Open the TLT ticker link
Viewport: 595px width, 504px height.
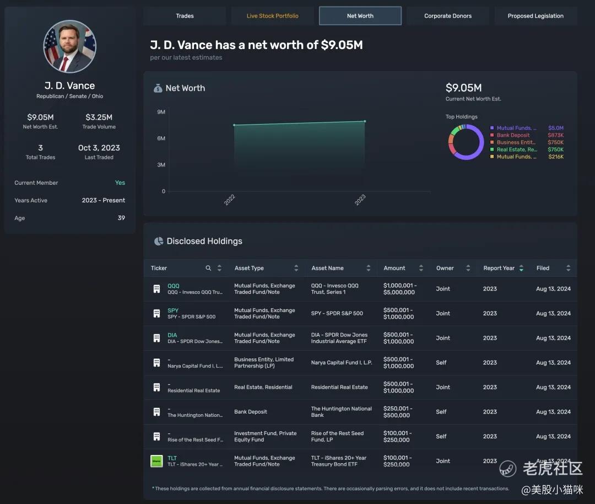(172, 458)
